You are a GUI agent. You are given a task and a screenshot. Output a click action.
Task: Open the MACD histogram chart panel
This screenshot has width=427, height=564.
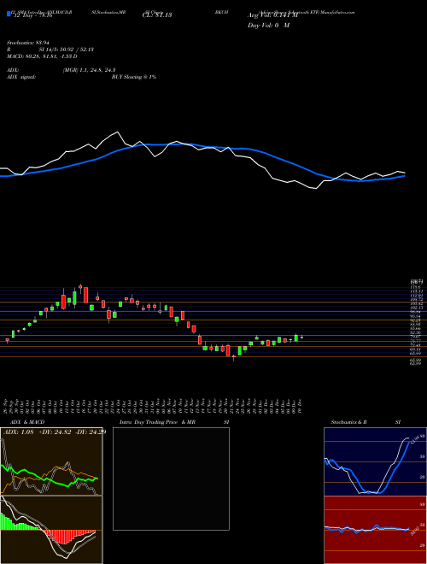51,530
